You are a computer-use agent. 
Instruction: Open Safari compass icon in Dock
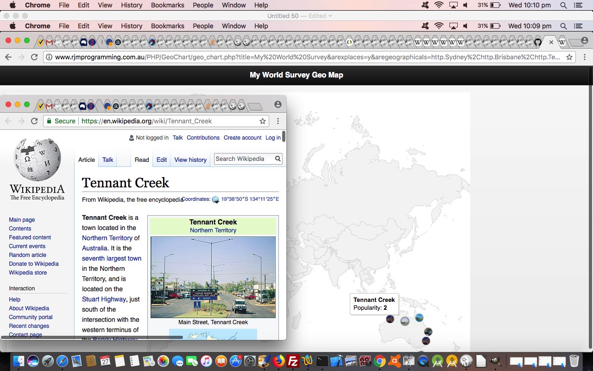62,361
